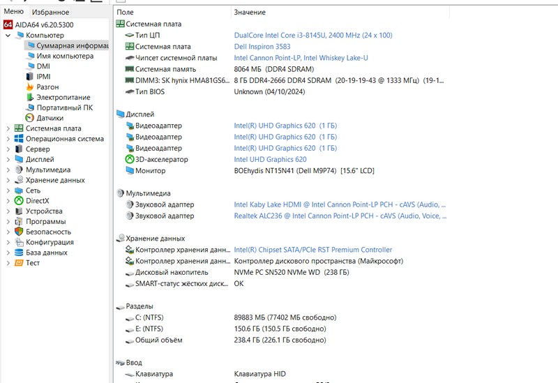Open the Realtek ALC236 audio adapter link
This screenshot has height=383, width=558.
click(339, 216)
